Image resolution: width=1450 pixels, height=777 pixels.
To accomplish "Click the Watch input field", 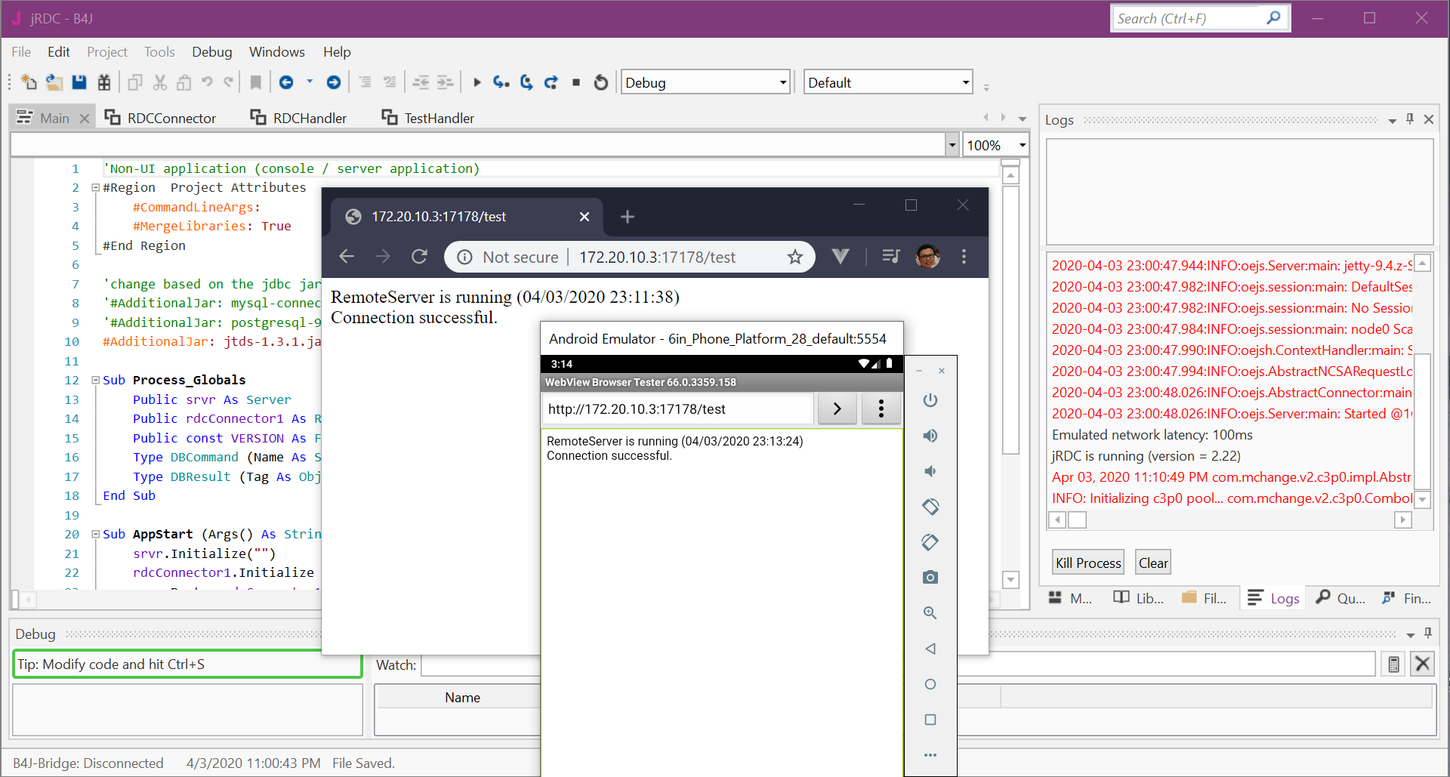I will [x=898, y=664].
